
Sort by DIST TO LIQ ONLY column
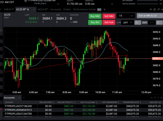[88, 102]
